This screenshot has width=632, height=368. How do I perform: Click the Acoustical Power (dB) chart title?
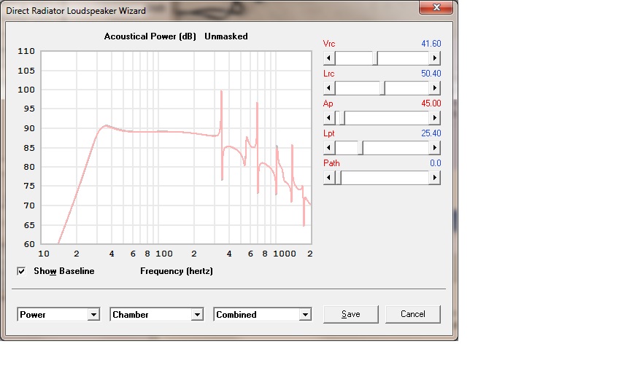pyautogui.click(x=150, y=36)
